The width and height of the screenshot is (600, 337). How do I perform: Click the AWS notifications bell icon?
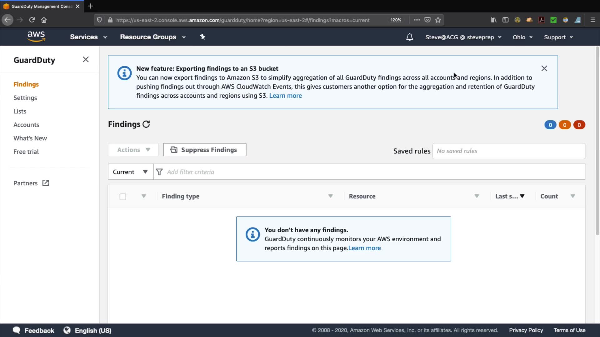tap(409, 37)
